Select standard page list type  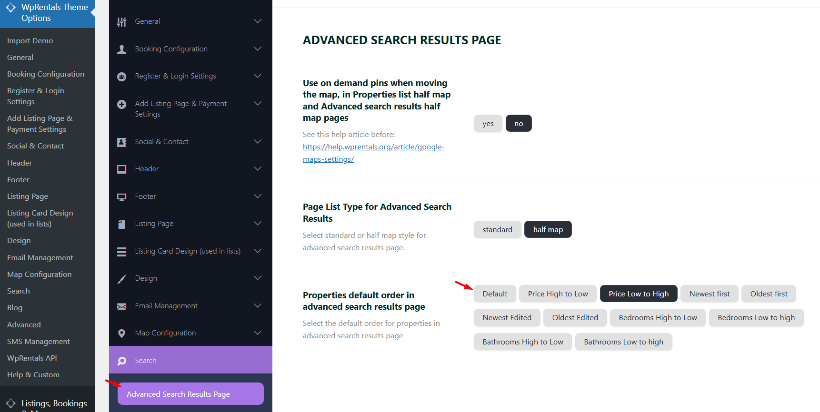pyautogui.click(x=497, y=230)
